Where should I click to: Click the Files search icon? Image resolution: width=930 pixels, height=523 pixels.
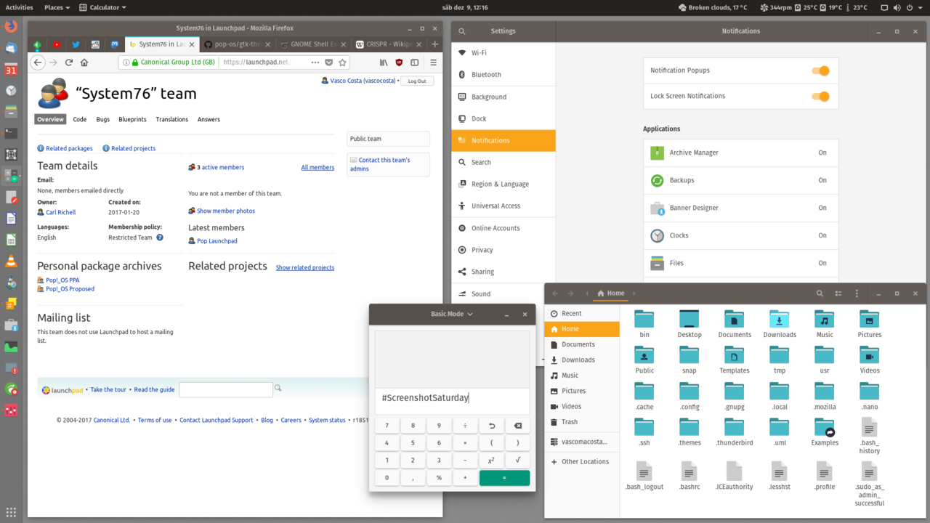tap(820, 293)
